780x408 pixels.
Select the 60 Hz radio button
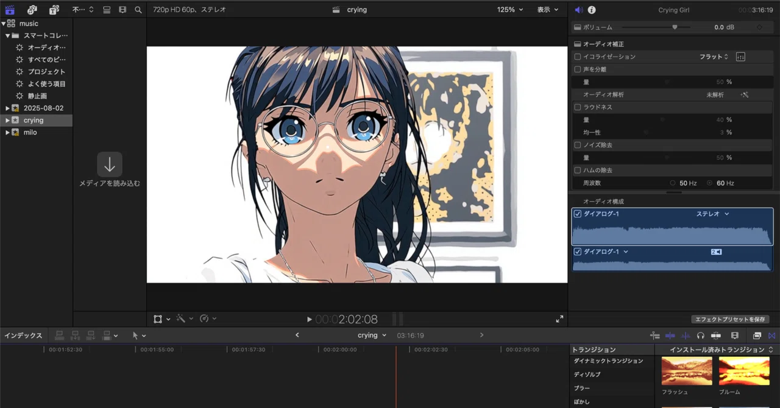709,183
